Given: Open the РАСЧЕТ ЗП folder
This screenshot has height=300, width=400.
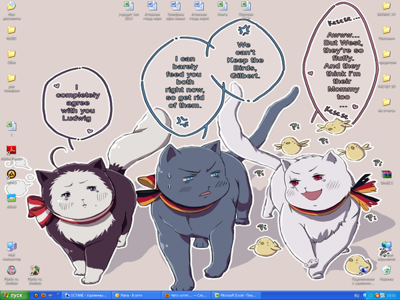Looking at the screenshot, I should 386,78.
